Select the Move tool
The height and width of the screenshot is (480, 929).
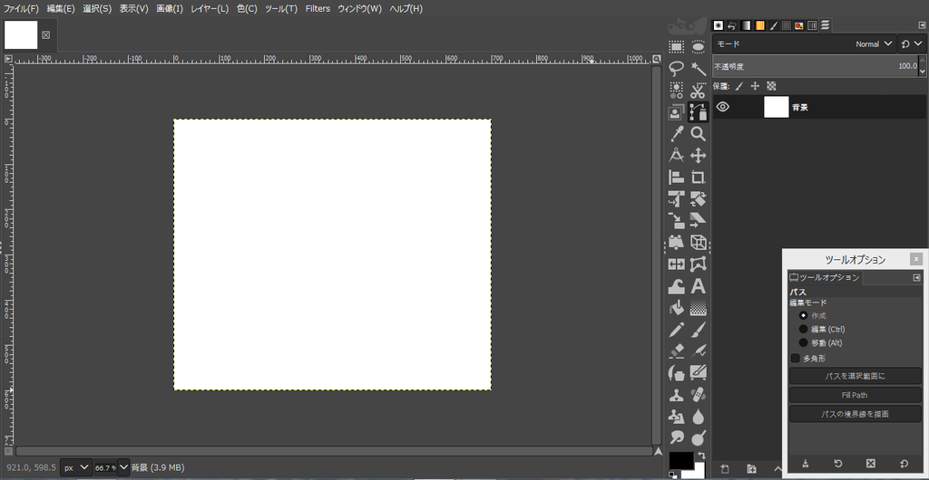[x=699, y=156]
